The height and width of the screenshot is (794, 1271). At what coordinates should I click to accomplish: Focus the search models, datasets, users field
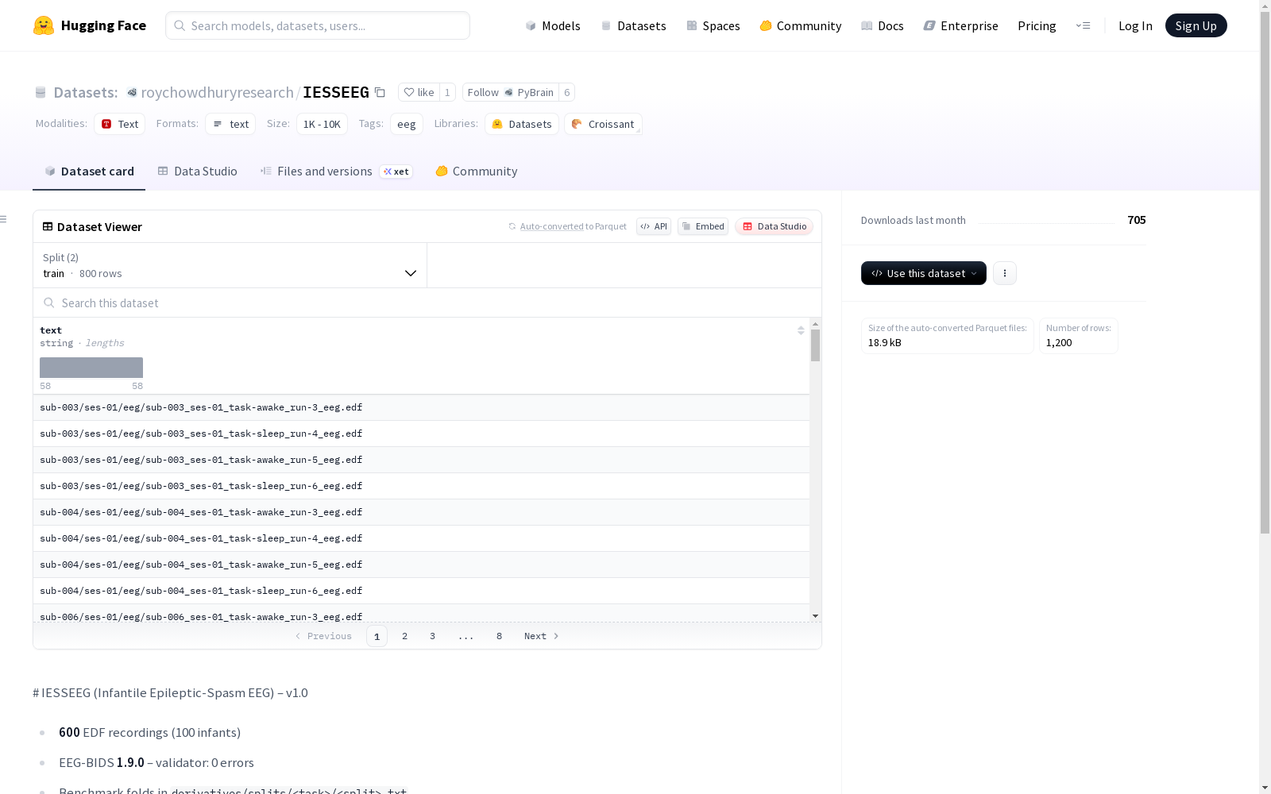318,25
